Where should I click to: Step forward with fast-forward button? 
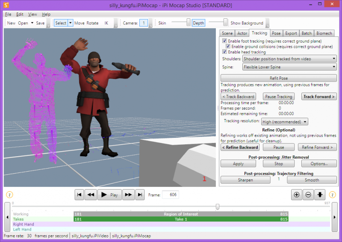pyautogui.click(x=128, y=195)
